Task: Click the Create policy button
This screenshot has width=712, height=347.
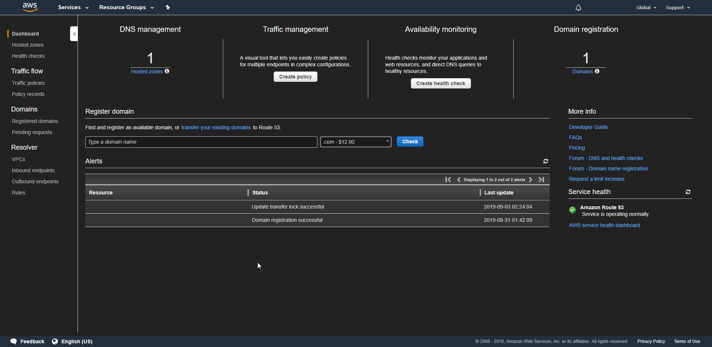Action: (296, 77)
